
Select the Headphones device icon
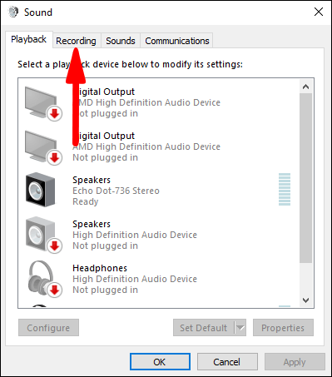click(x=44, y=279)
